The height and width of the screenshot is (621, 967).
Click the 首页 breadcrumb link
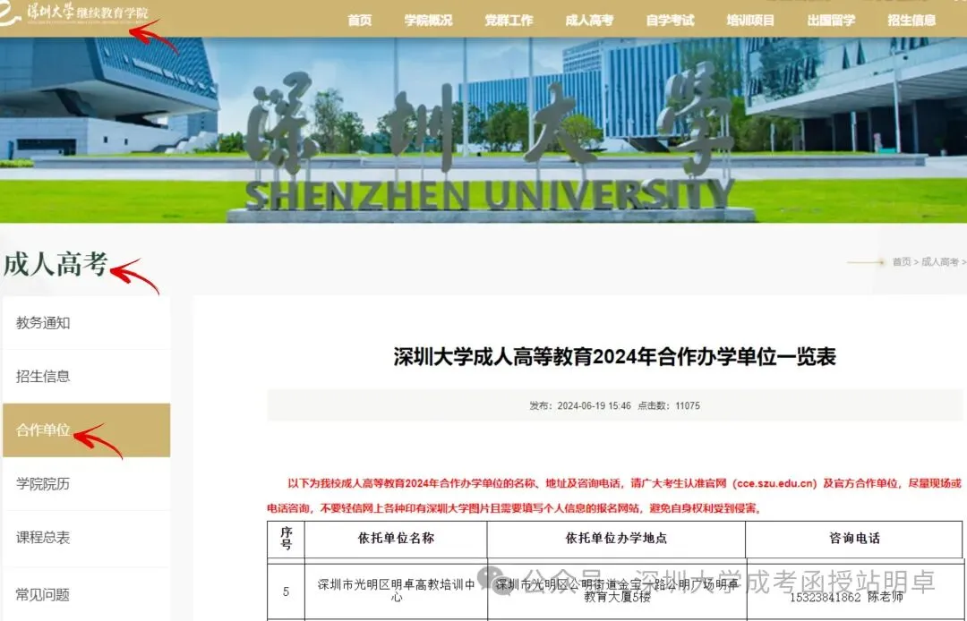tap(902, 262)
